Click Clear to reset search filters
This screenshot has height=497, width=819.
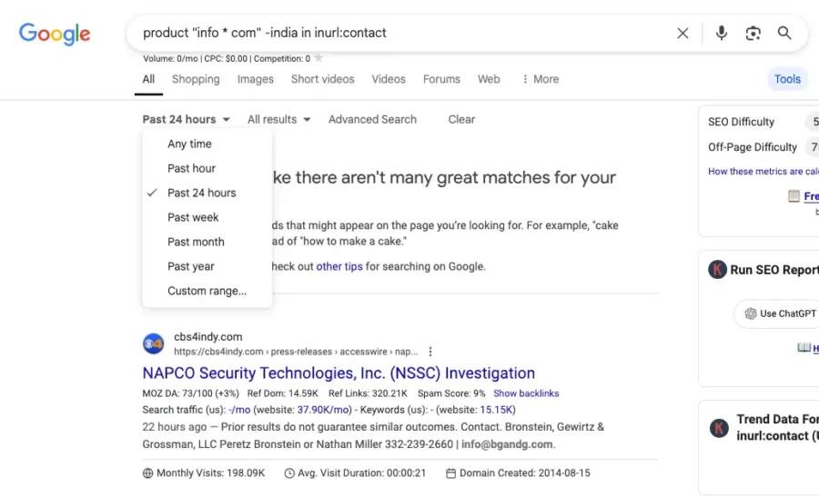(461, 119)
